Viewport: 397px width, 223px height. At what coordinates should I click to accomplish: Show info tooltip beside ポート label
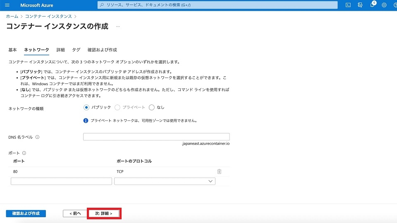pos(24,153)
